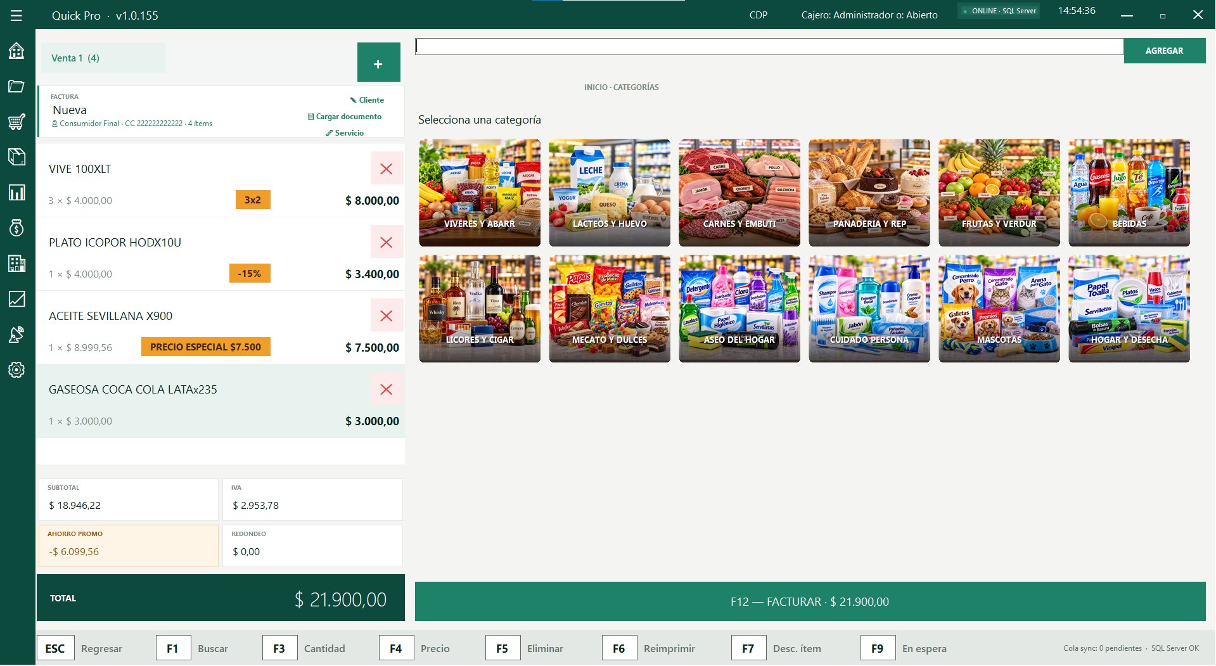
Task: Remove VIVE 100XLT with red X
Action: coord(387,169)
